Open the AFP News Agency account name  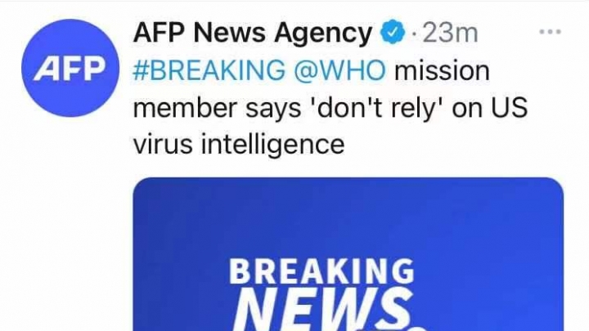(253, 33)
